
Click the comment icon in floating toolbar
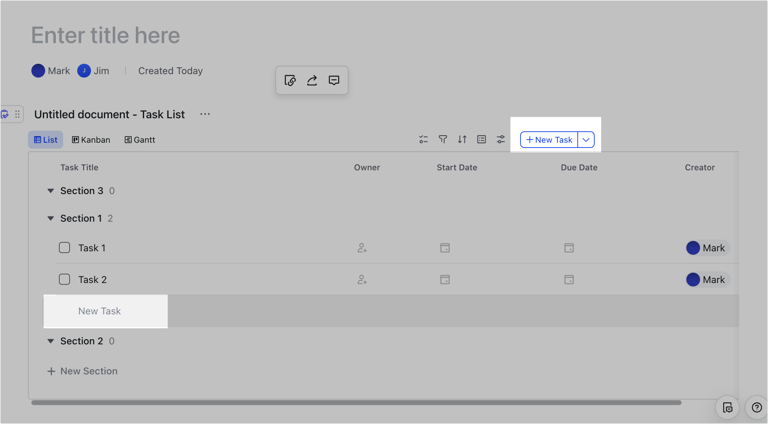click(334, 80)
